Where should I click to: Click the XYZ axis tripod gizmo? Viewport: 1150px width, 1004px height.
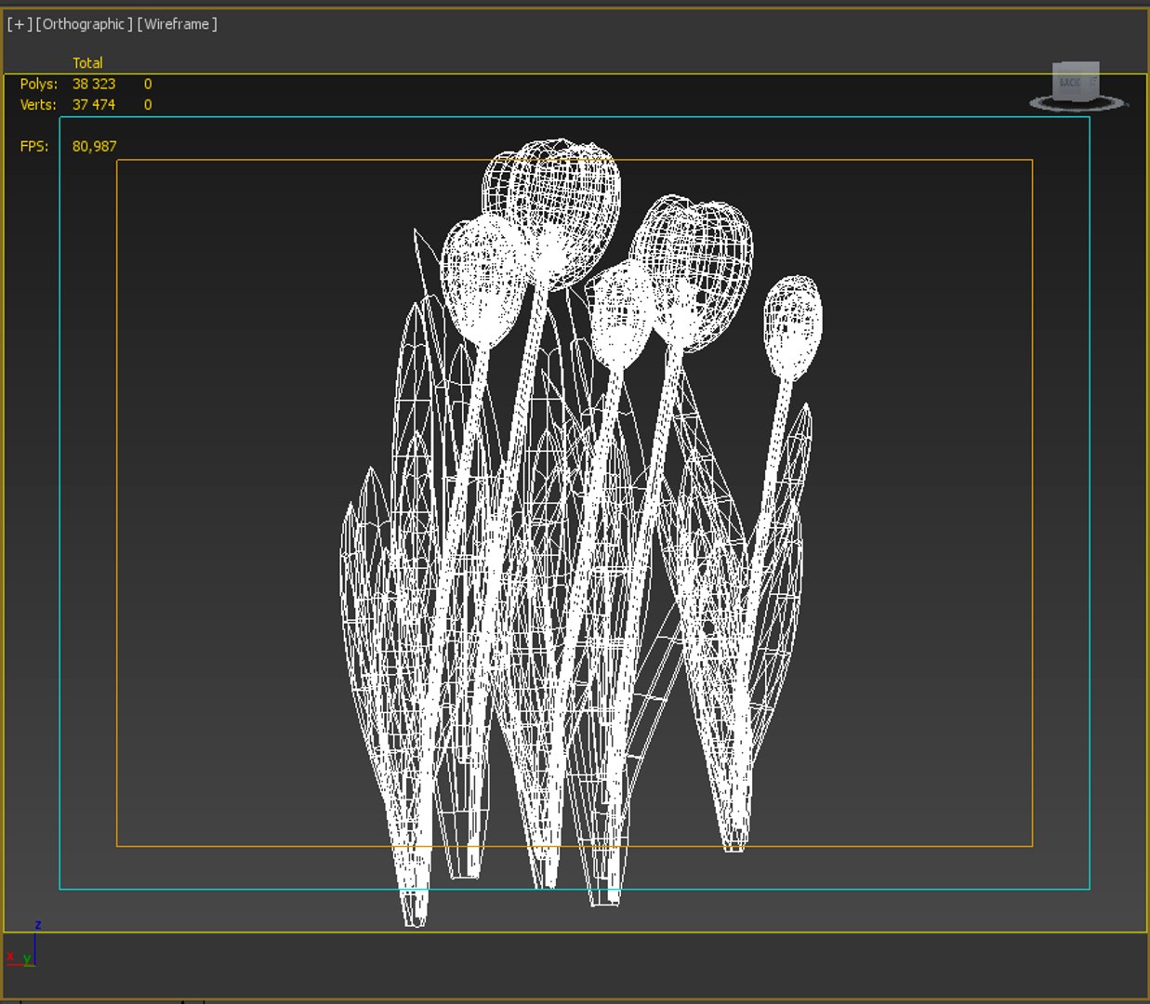(x=22, y=945)
